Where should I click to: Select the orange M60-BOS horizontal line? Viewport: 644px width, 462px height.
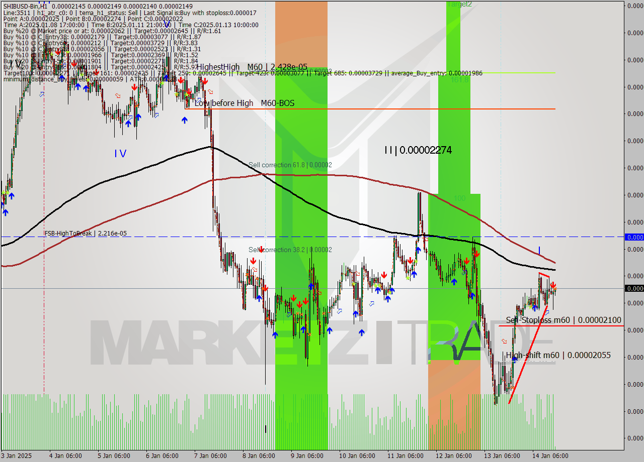click(x=370, y=108)
